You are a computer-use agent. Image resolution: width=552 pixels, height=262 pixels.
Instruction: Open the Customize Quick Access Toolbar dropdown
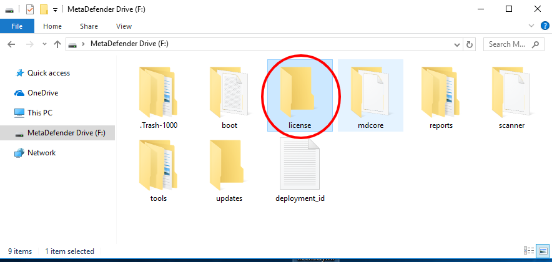(56, 10)
